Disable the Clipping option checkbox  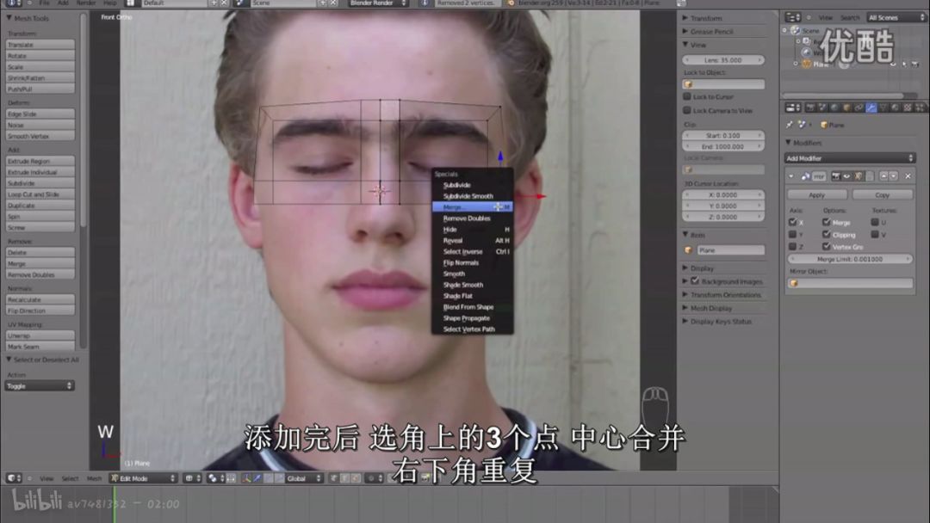pyautogui.click(x=826, y=235)
